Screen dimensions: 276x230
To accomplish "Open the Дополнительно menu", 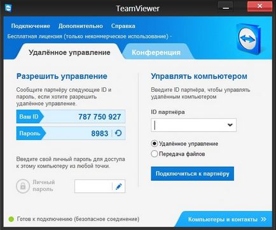I will pyautogui.click(x=81, y=26).
